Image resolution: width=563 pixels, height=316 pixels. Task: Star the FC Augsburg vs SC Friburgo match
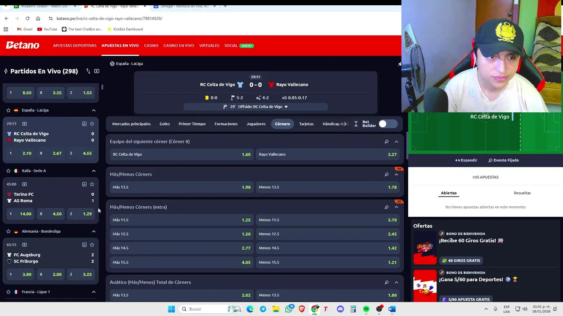click(x=92, y=245)
